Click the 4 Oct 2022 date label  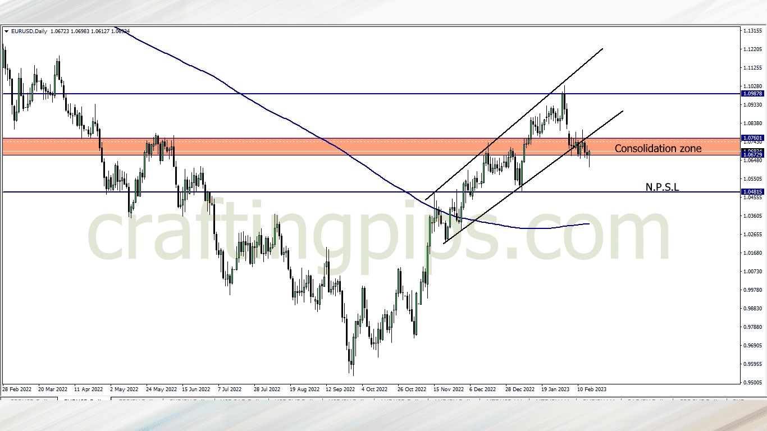coord(375,389)
